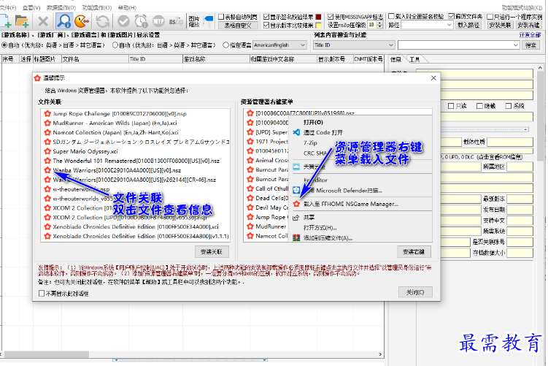This screenshot has height=366, width=548.
Task: Click the add folder toolbar icon
Action: point(22,21)
